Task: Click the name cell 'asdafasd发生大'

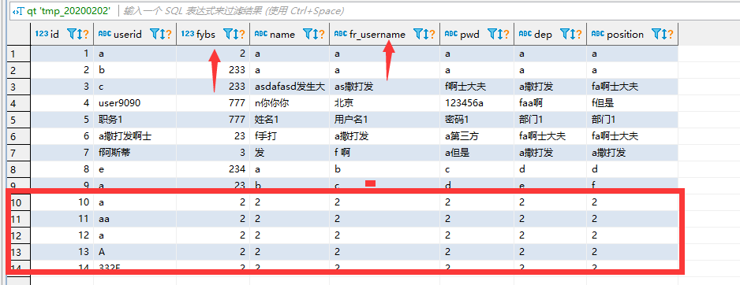Action: [x=290, y=87]
